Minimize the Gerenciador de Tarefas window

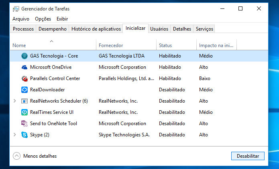tap(222, 8)
